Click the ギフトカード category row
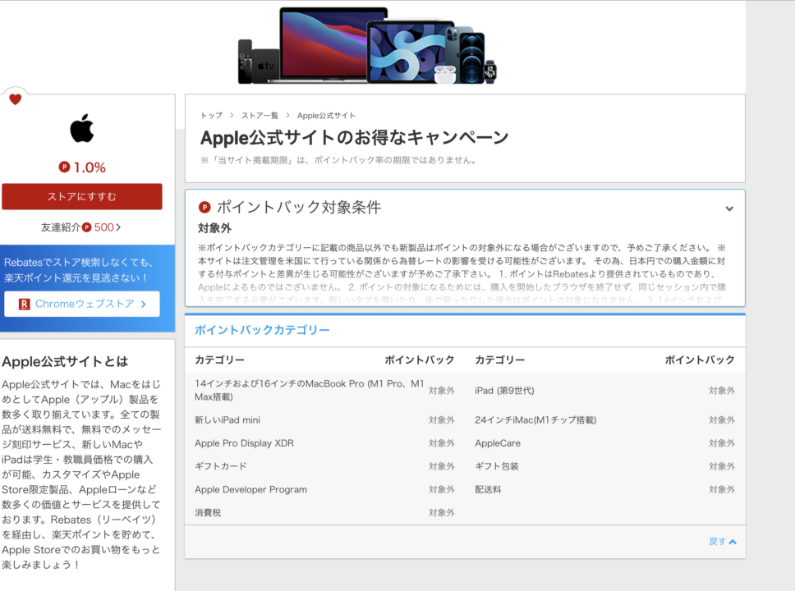 click(324, 466)
